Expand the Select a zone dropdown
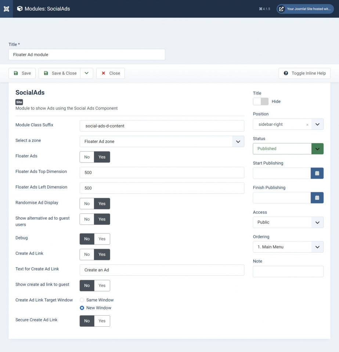The height and width of the screenshot is (352, 339). click(238, 142)
